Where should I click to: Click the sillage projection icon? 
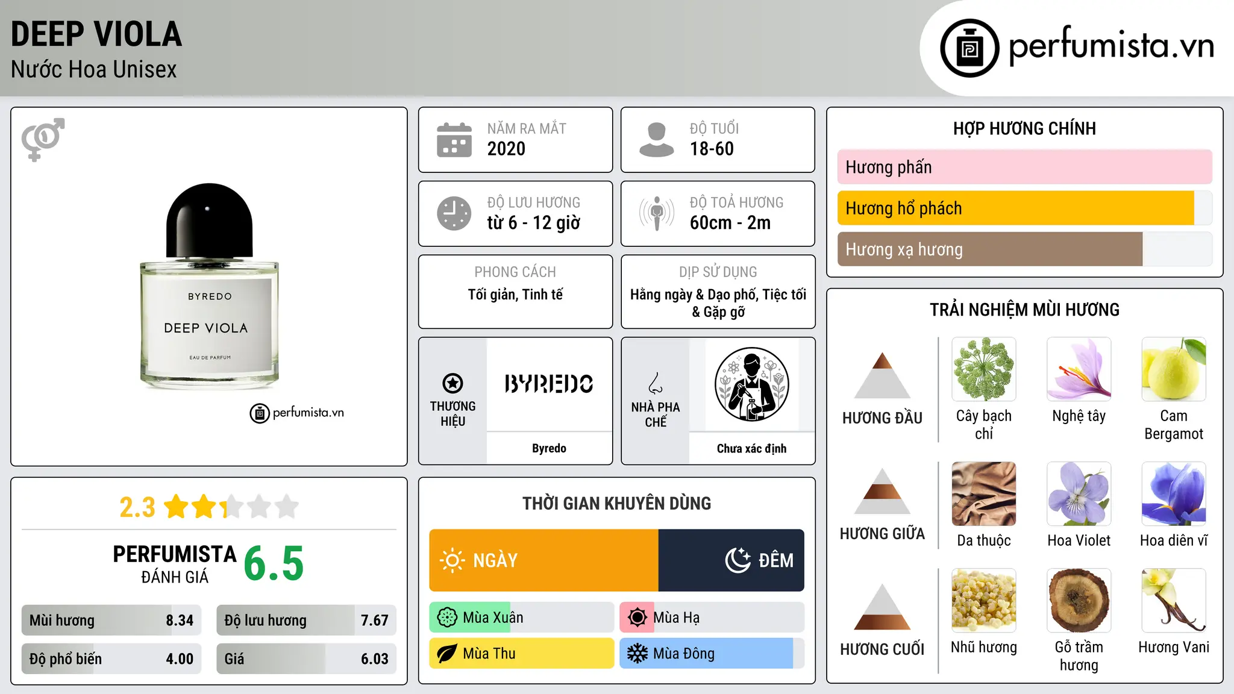656,213
